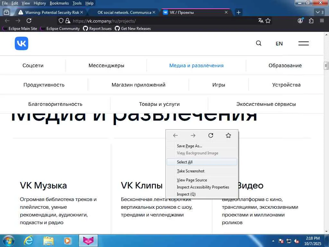The height and width of the screenshot is (247, 329).
Task: Open the Bookmarks menu
Action: point(59,3)
